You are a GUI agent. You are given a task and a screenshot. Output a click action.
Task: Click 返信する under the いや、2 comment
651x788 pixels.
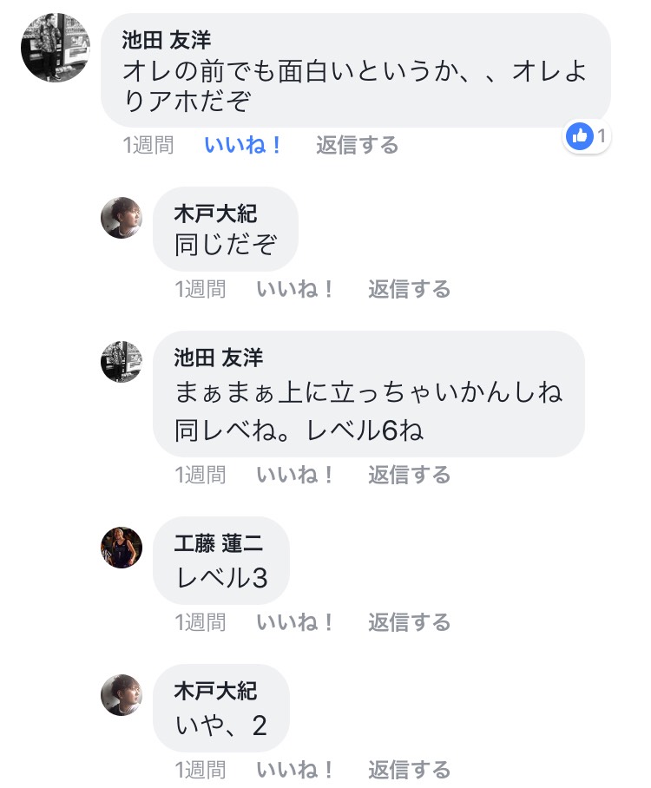click(409, 770)
